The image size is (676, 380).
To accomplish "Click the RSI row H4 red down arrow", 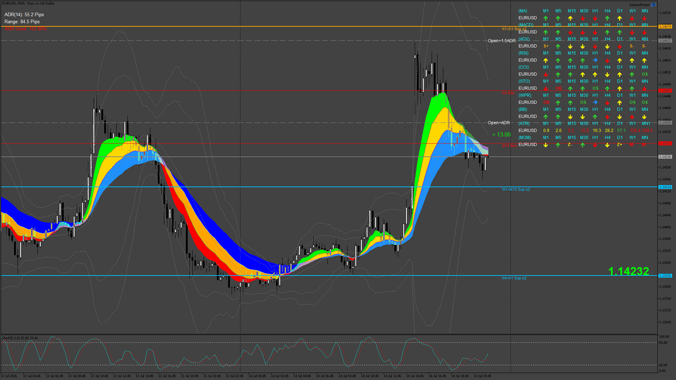I will [607, 60].
